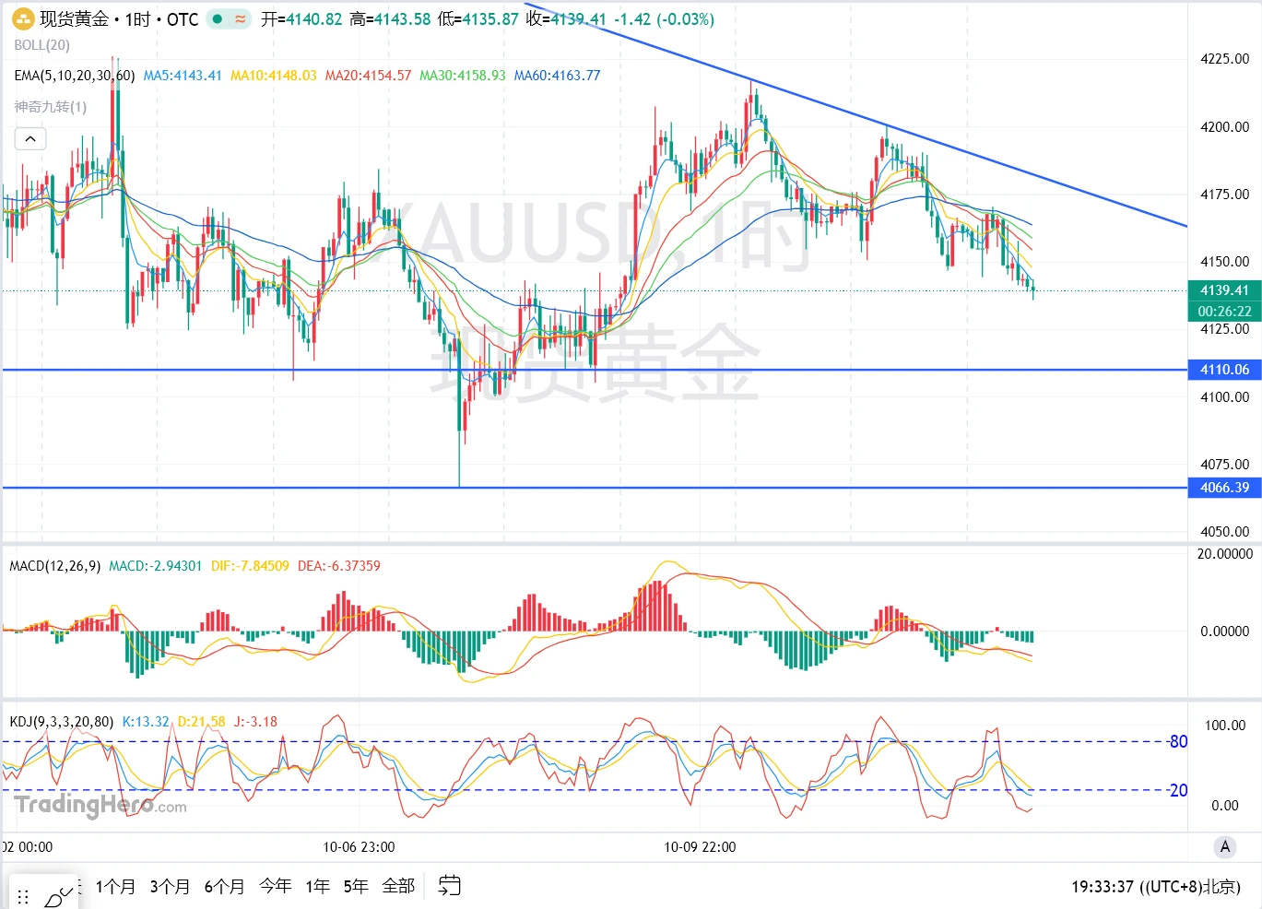Click the 10-06 23:00 time axis label

pyautogui.click(x=359, y=847)
